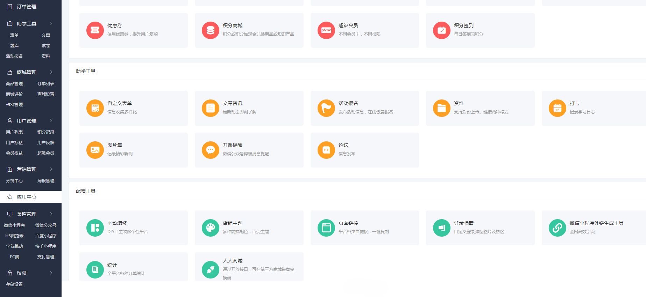
Task: Open 微信公众号 channel link
Action: coord(46,225)
